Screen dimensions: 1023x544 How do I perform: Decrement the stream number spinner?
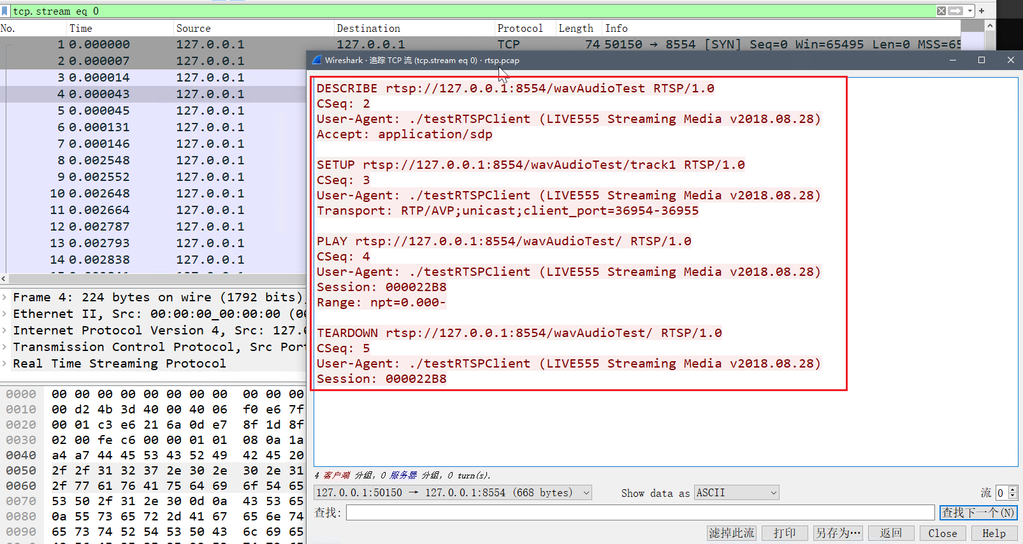tap(1013, 496)
